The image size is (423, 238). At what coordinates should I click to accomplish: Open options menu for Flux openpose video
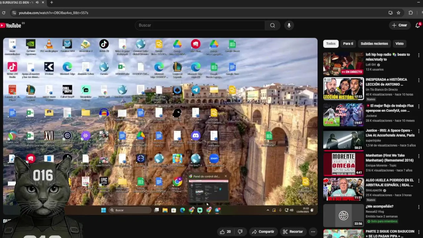[x=419, y=106]
